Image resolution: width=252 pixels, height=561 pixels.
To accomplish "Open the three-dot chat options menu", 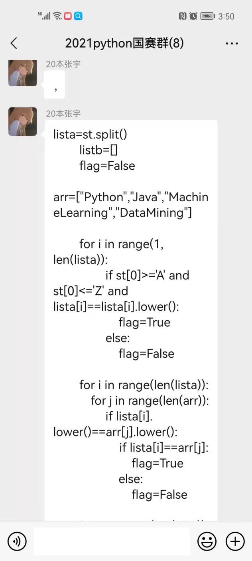I will click(232, 43).
